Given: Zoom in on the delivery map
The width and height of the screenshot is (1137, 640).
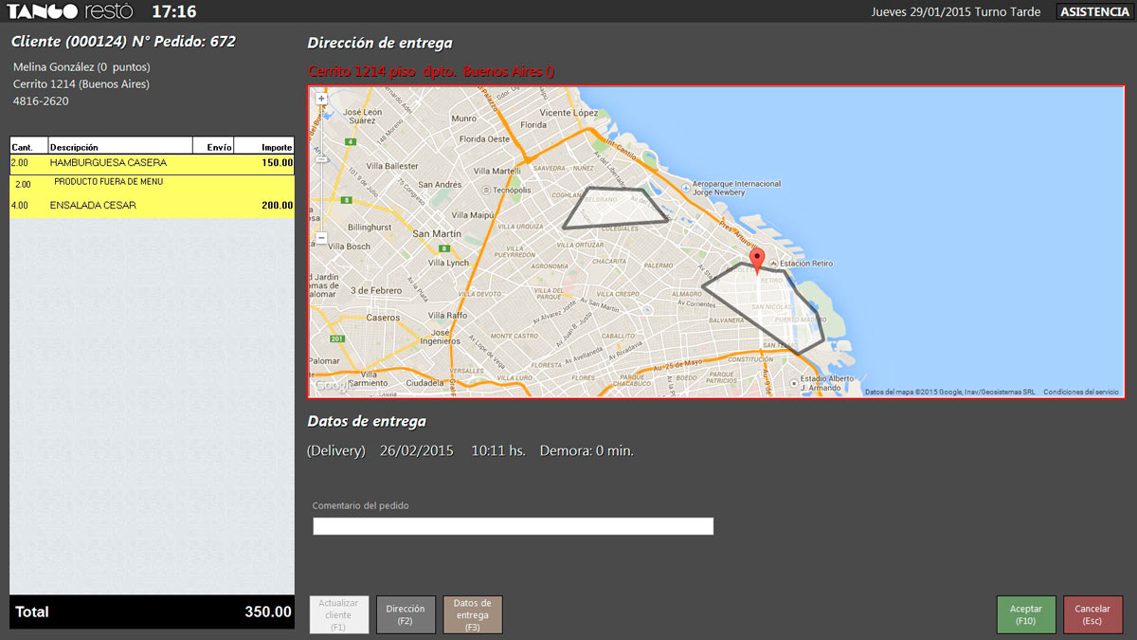Looking at the screenshot, I should click(x=322, y=99).
